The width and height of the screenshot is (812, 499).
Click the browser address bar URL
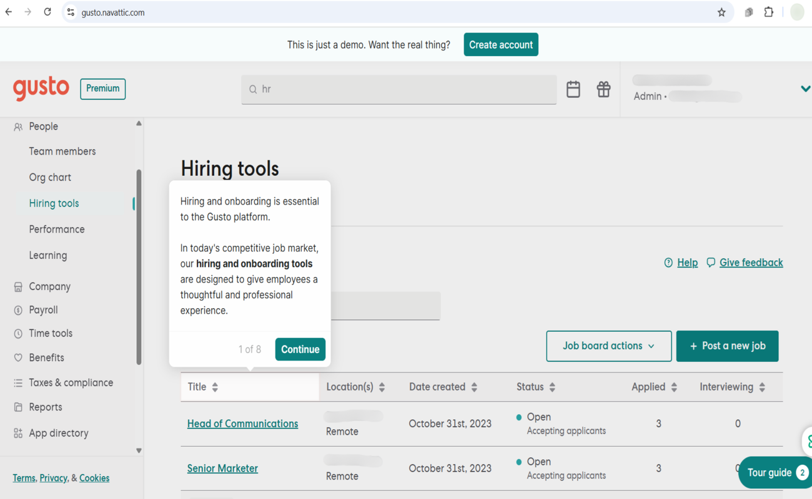[x=113, y=12]
